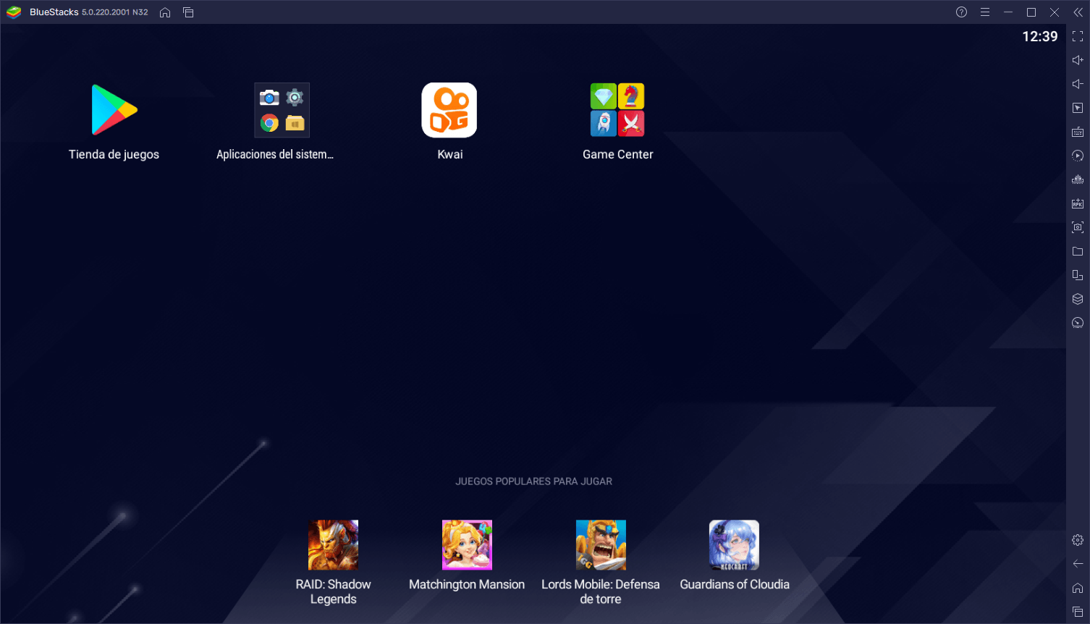Click the Install APK icon
1090x624 pixels.
(1078, 203)
